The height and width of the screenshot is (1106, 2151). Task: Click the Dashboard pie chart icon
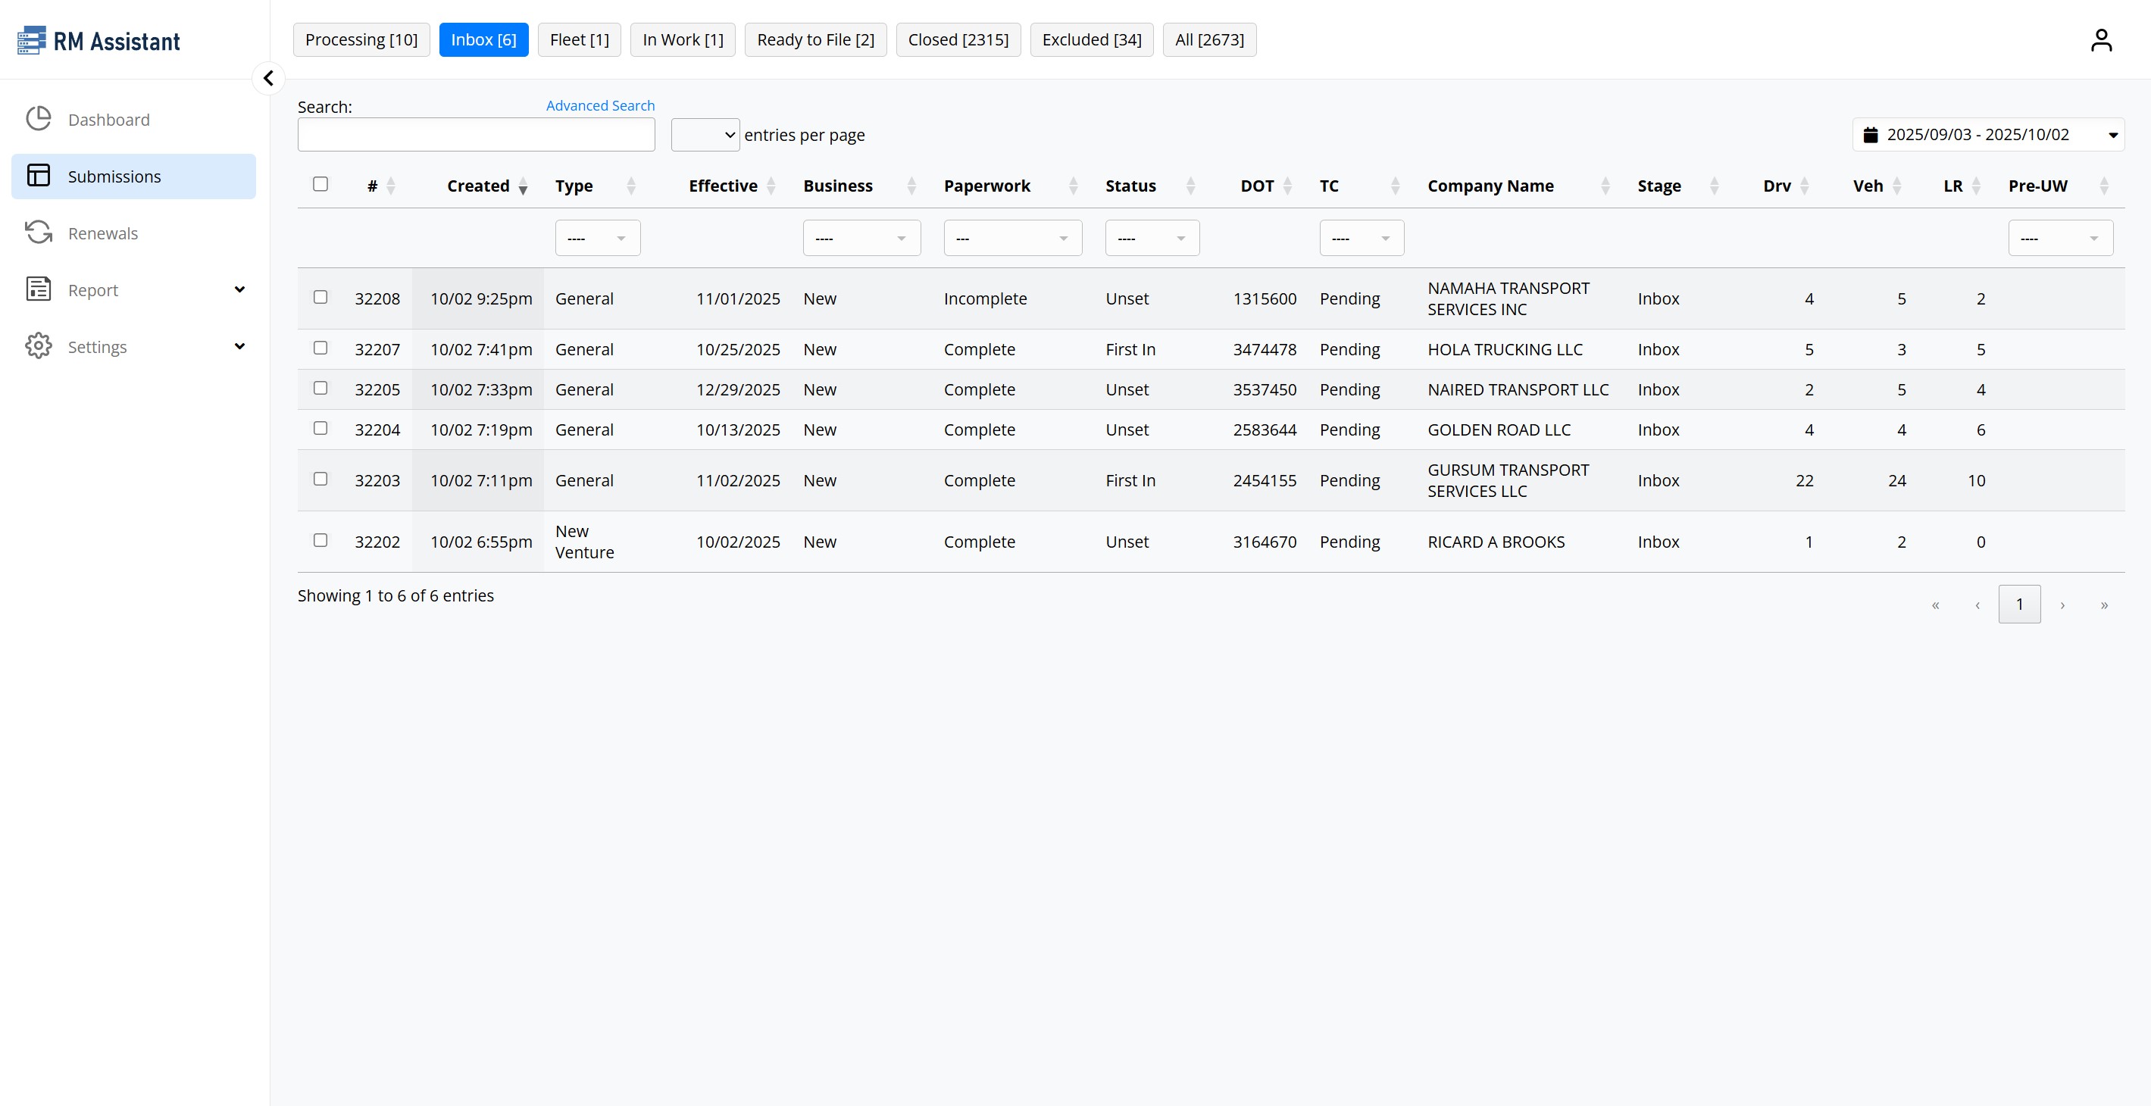[x=39, y=120]
